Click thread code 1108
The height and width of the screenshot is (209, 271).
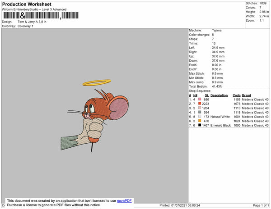237,100
